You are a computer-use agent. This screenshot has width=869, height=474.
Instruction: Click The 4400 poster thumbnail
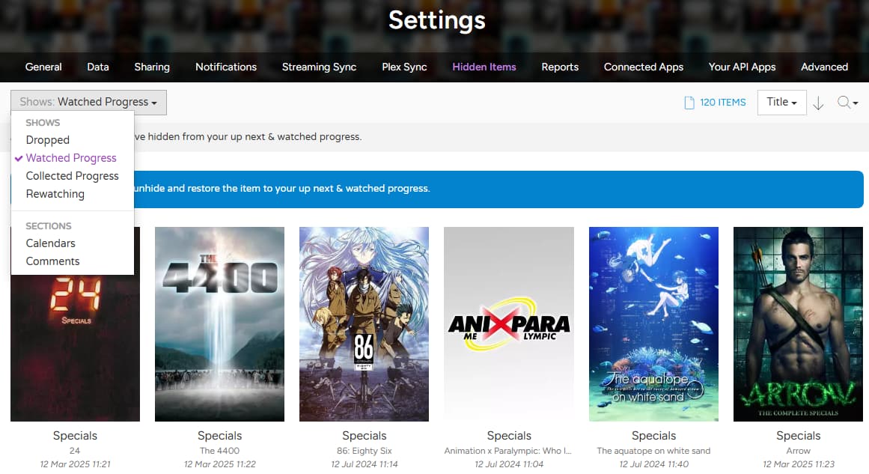(219, 323)
